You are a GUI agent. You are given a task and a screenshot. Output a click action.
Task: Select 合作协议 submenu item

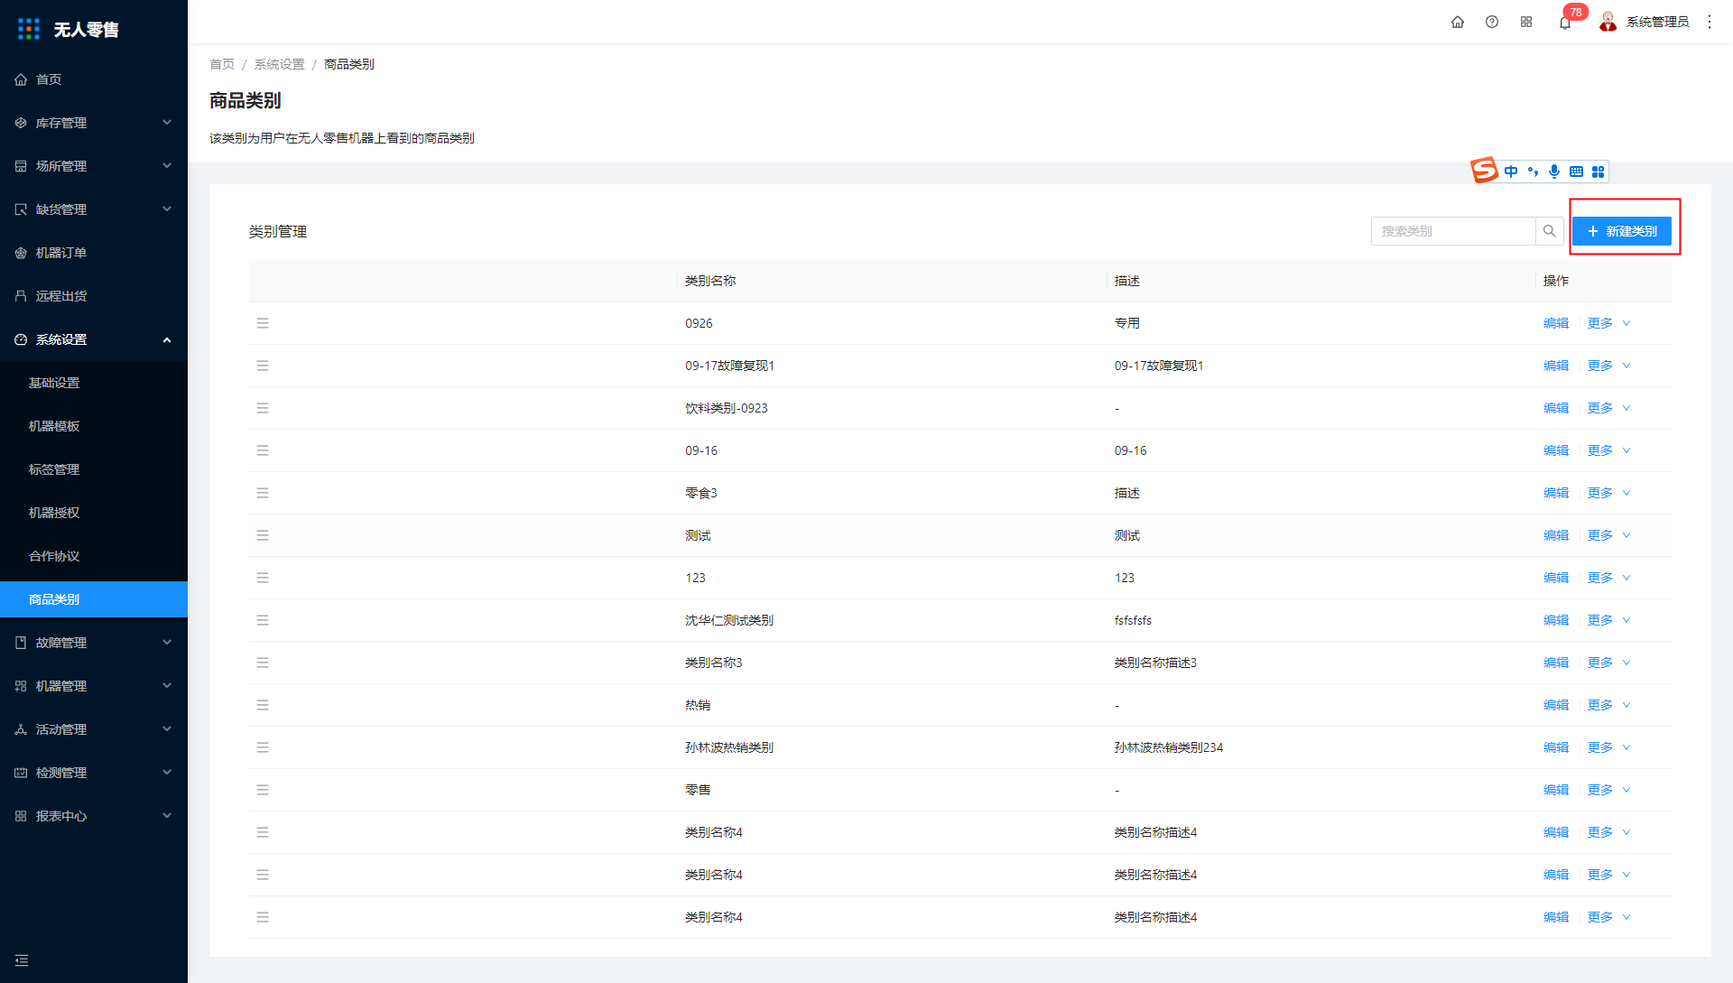94,556
